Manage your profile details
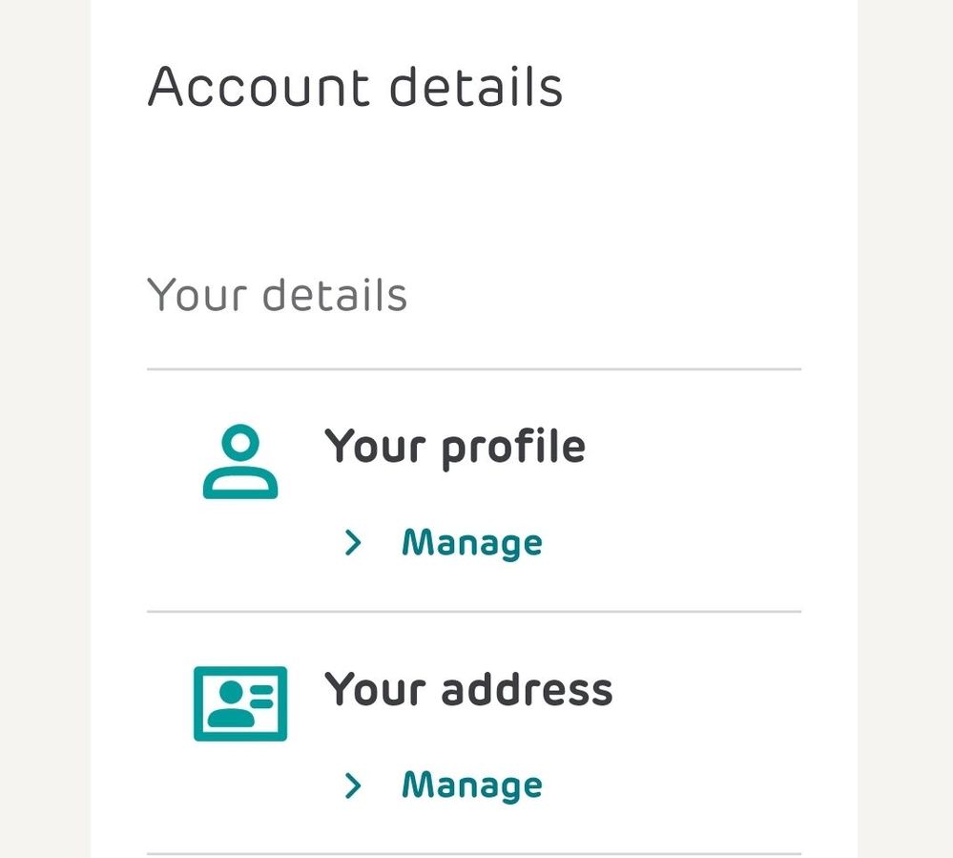 (x=471, y=543)
